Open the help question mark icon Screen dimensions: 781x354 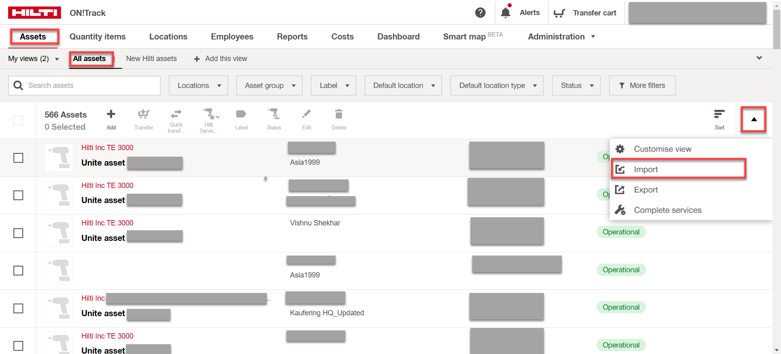coord(480,13)
